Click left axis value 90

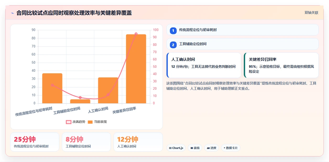(33, 30)
